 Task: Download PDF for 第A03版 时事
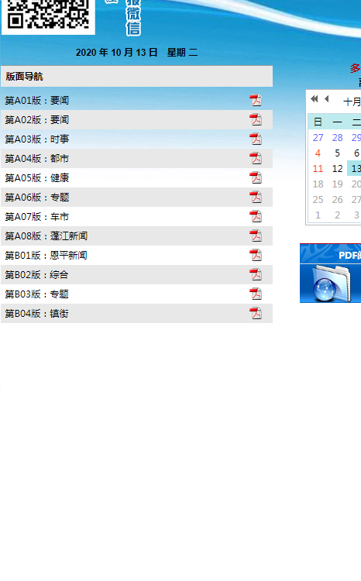coord(256,139)
